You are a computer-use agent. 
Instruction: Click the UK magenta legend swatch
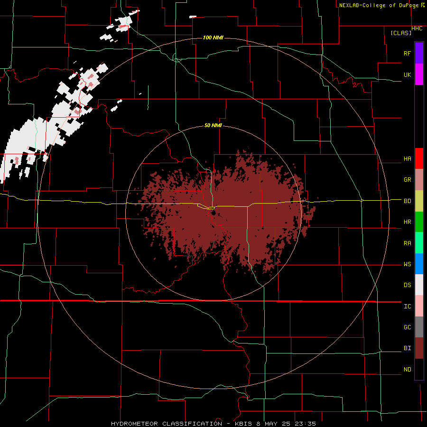(419, 74)
